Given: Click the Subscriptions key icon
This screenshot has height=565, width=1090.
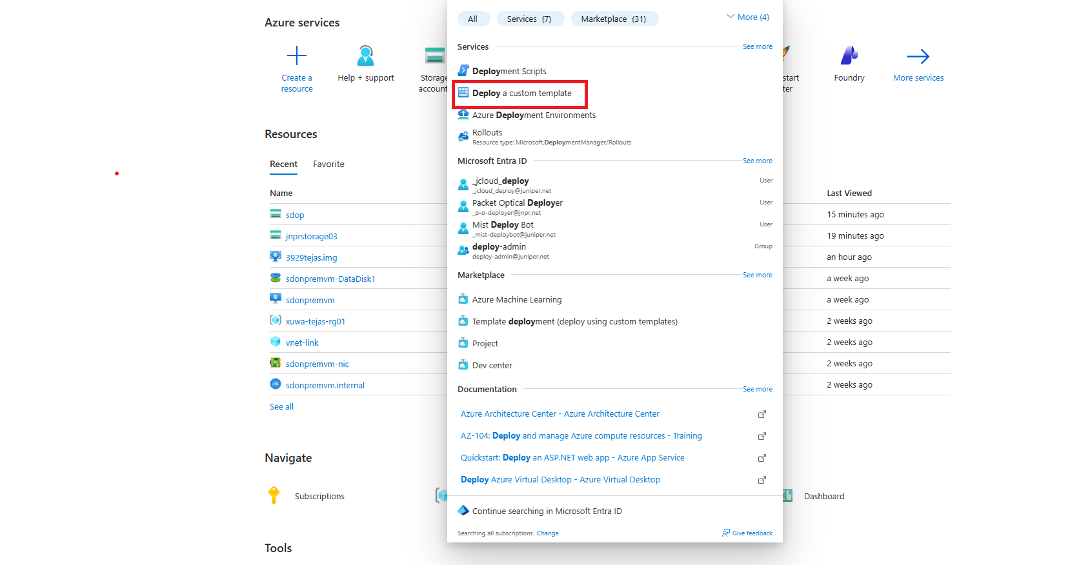Looking at the screenshot, I should (x=274, y=495).
